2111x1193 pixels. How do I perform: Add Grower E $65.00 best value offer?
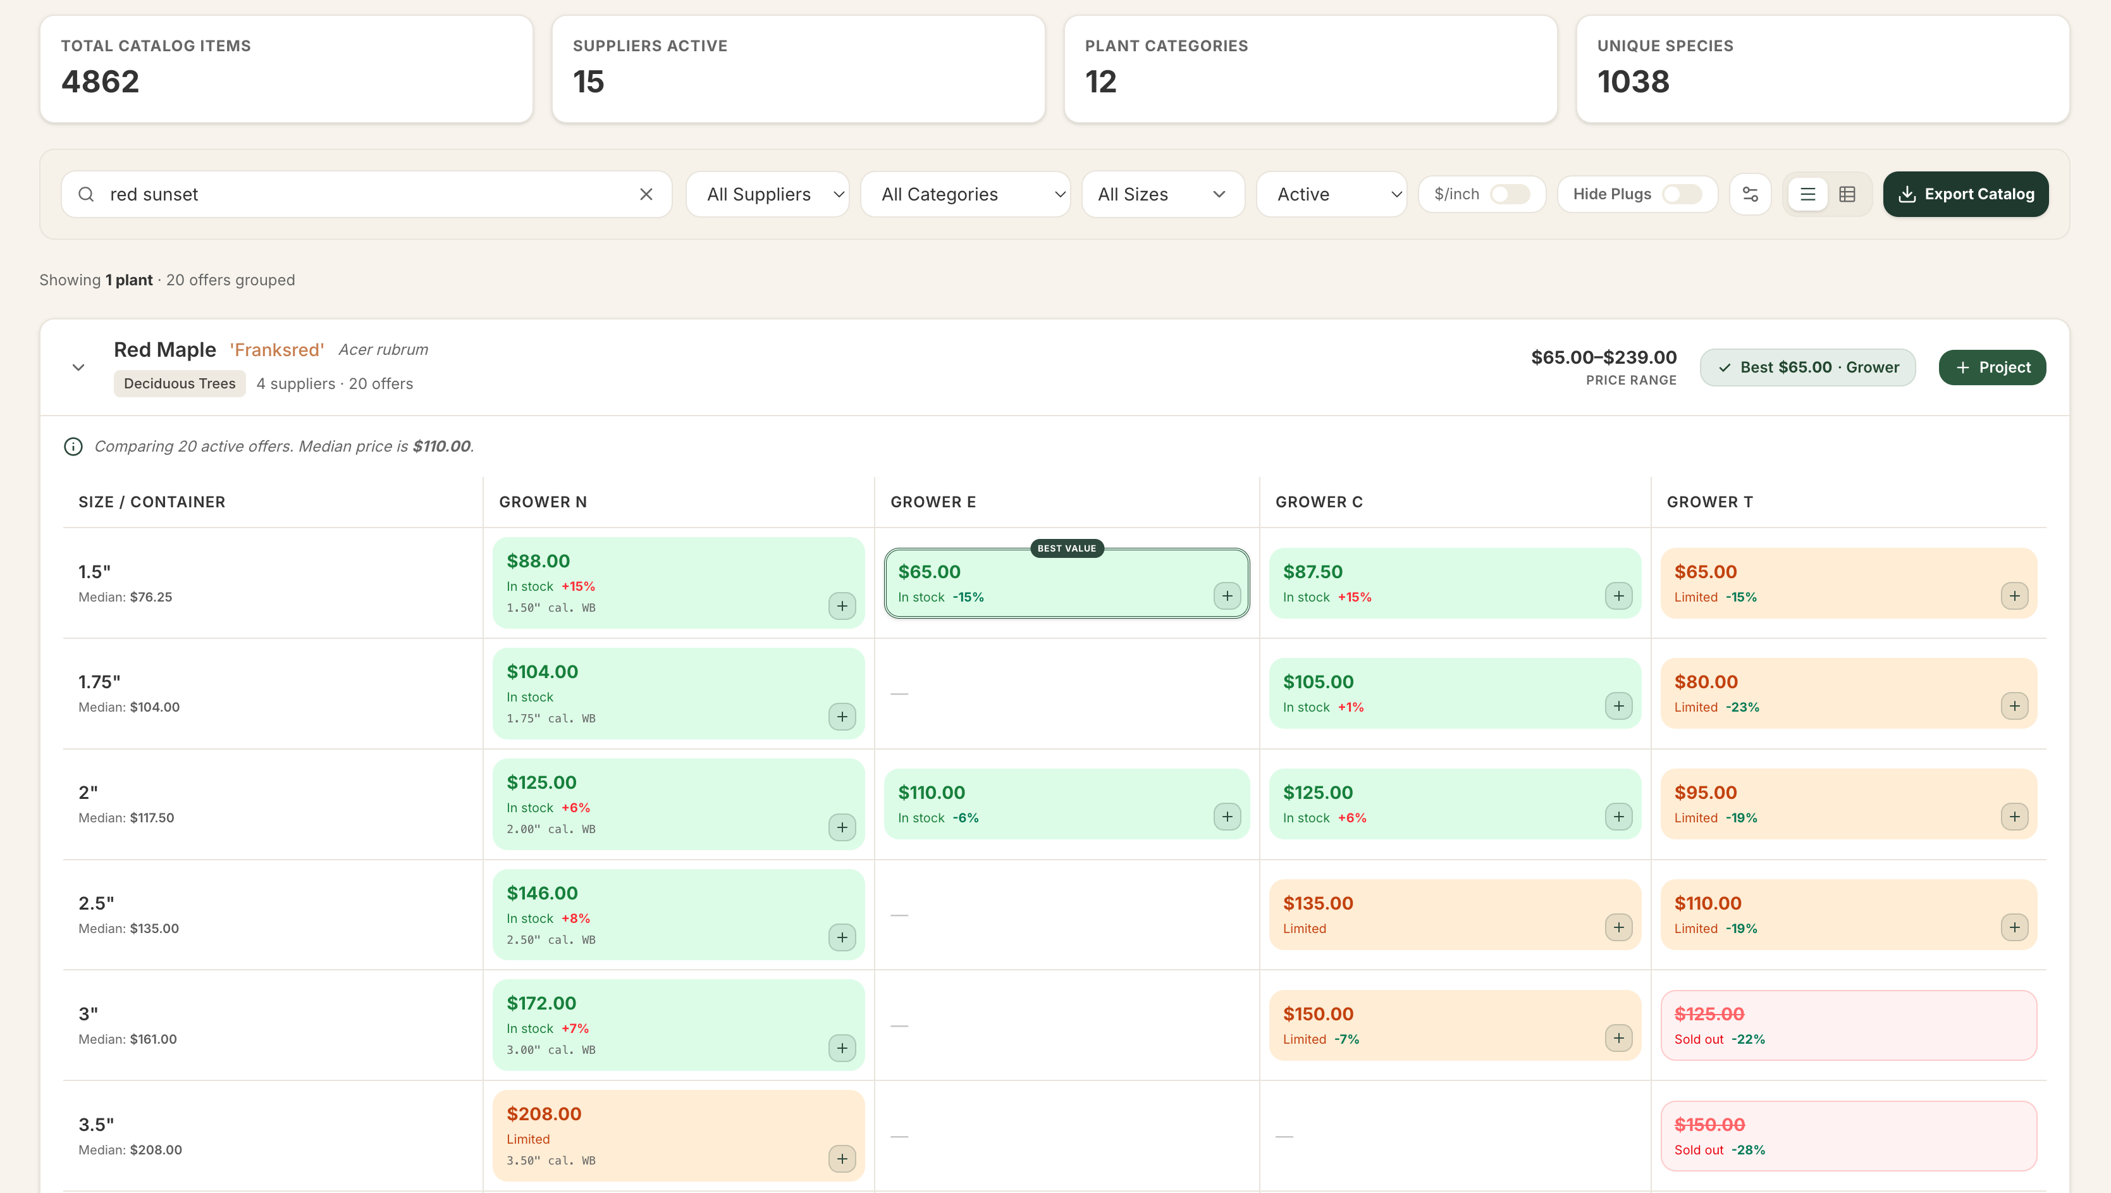click(1227, 596)
